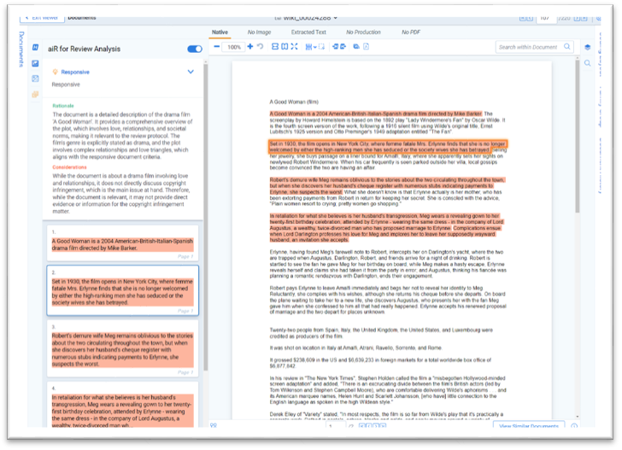The height and width of the screenshot is (450, 622).
Task: Click the Search within Document field
Action: point(534,47)
